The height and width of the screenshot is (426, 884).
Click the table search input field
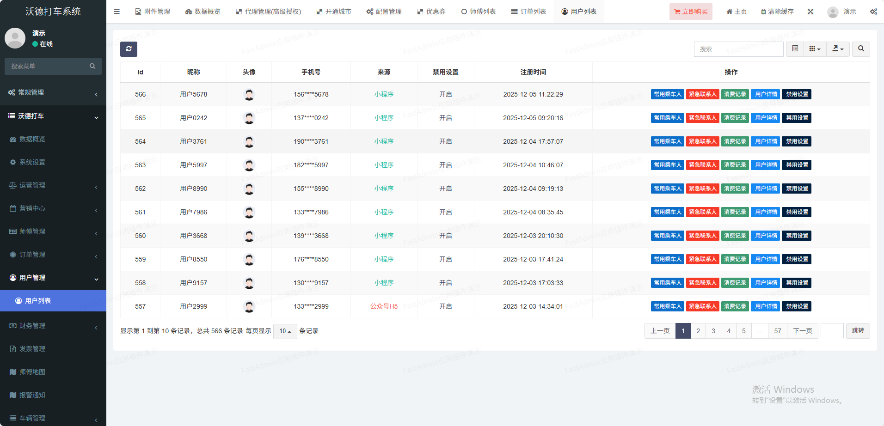(738, 49)
